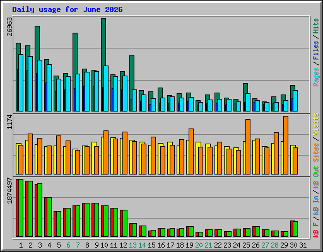This screenshot has height=252, width=323.
Task: Click the bright green kB Out bar for day 8
Action: point(87,220)
